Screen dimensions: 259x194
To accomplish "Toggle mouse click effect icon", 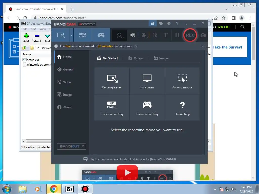I will click(x=155, y=35).
